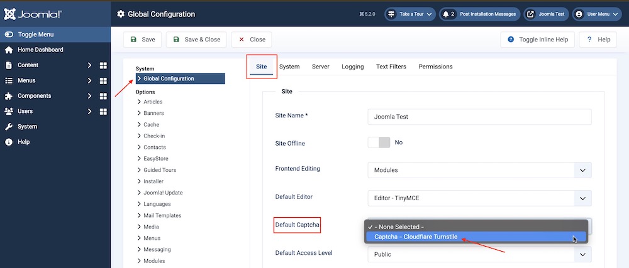Click the Save & Close button

point(196,40)
